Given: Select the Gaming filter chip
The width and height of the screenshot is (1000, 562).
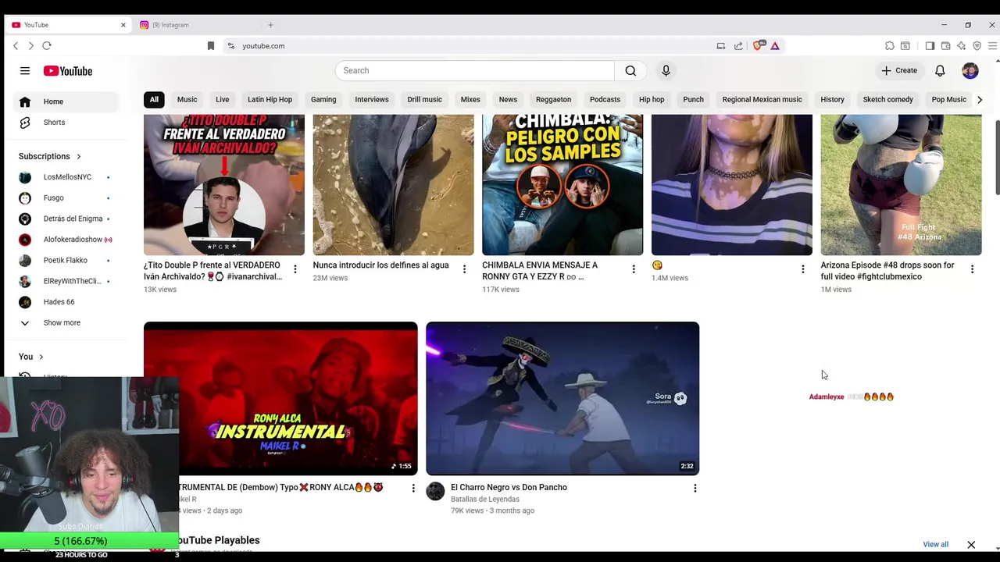Looking at the screenshot, I should click(x=323, y=99).
